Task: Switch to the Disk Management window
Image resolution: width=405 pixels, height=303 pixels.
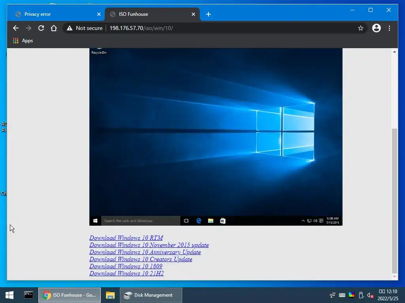Action: pyautogui.click(x=151, y=295)
